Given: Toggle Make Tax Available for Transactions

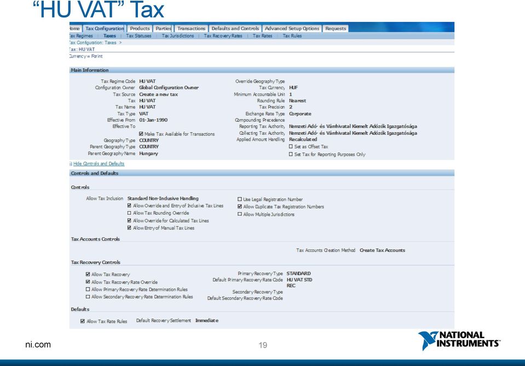Looking at the screenshot, I should [x=141, y=134].
